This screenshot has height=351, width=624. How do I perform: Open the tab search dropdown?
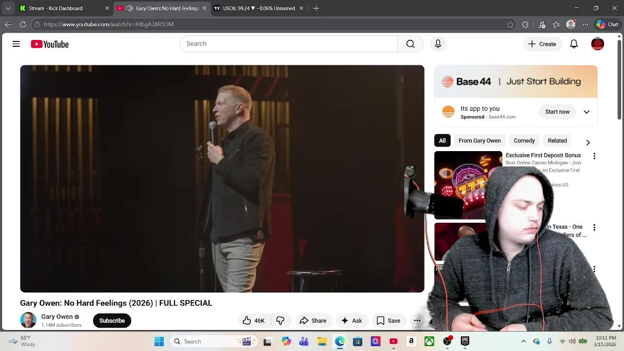[x=8, y=8]
